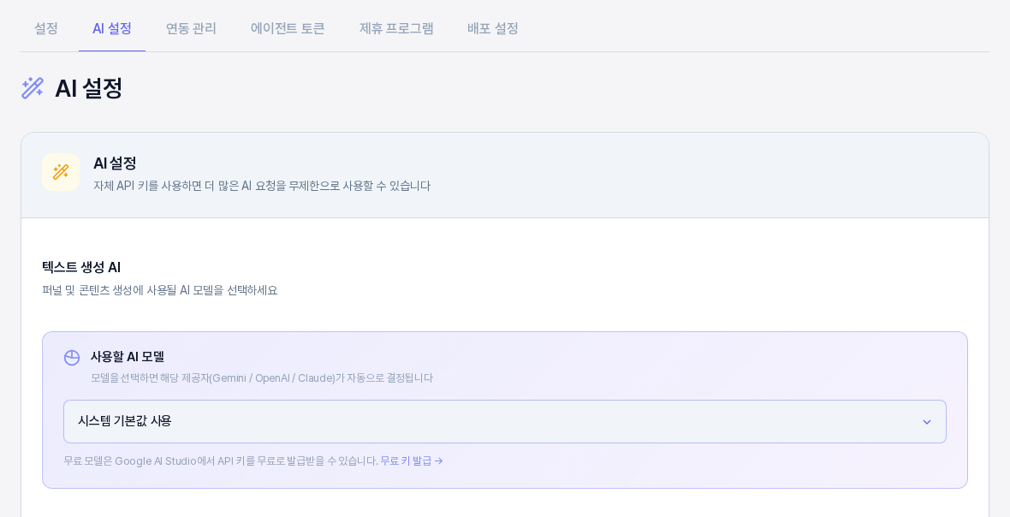The width and height of the screenshot is (1010, 517).
Task: Click the 퍼널 및 콘텐츠 생성에 description text
Action: click(160, 290)
